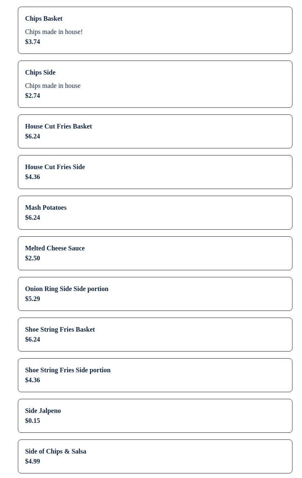Click Chips Side 'Chips made in house' text

click(x=53, y=86)
